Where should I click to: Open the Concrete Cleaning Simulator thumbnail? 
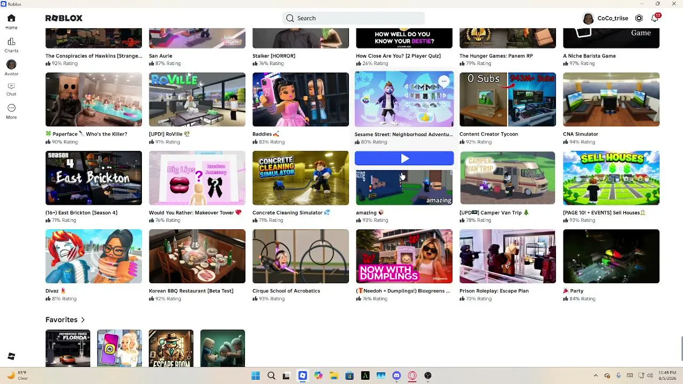click(x=300, y=178)
